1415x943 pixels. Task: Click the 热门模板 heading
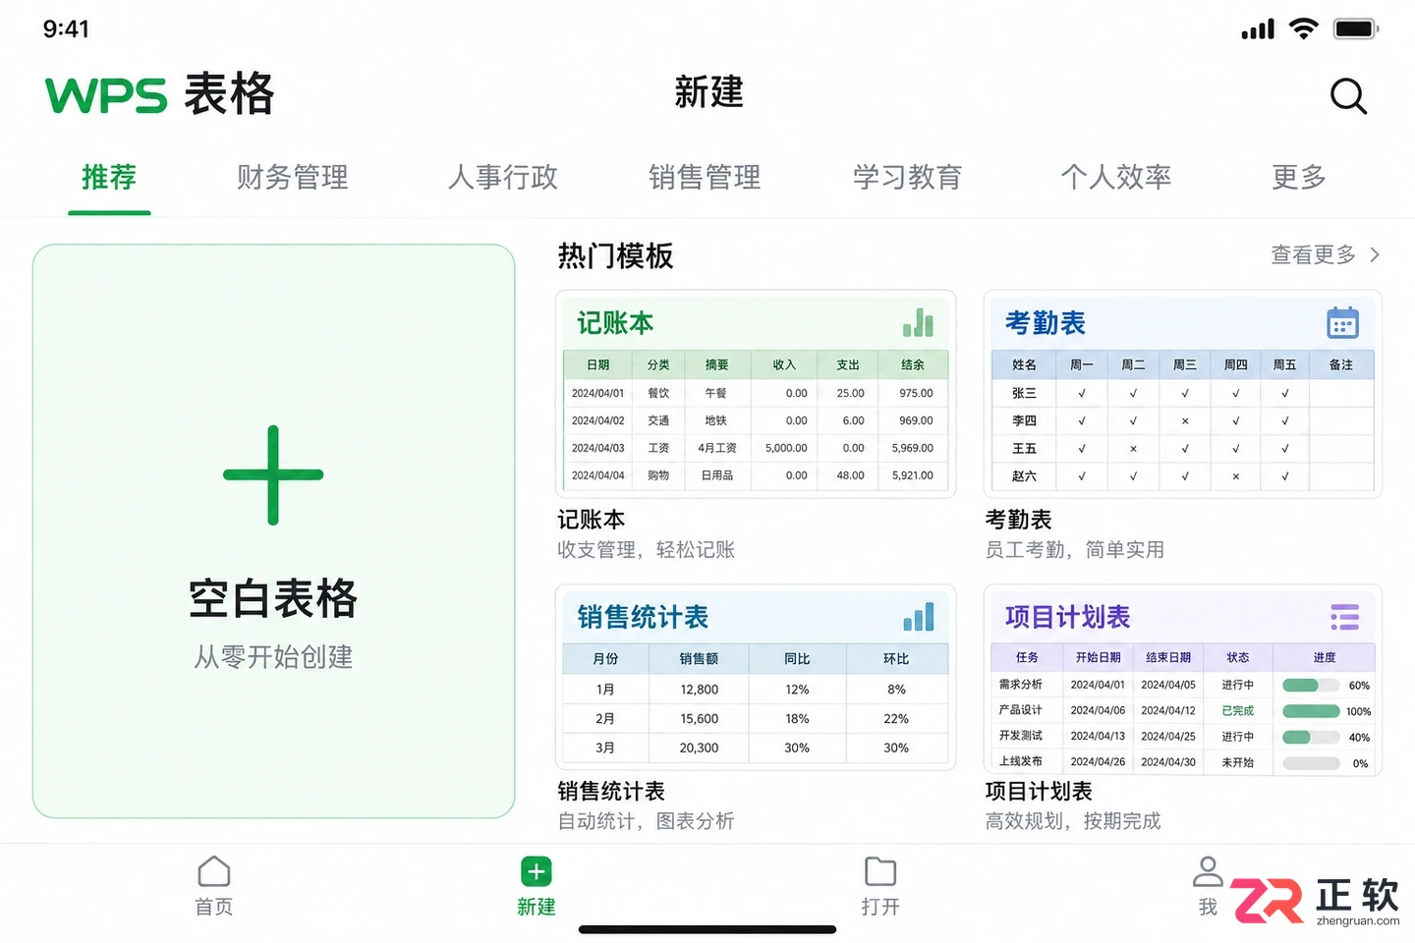pyautogui.click(x=615, y=256)
